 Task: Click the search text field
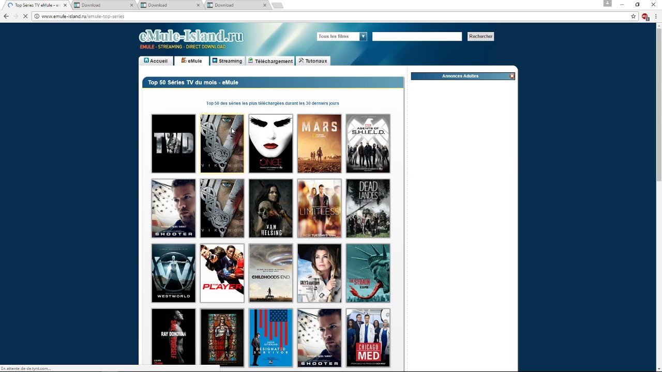point(417,36)
